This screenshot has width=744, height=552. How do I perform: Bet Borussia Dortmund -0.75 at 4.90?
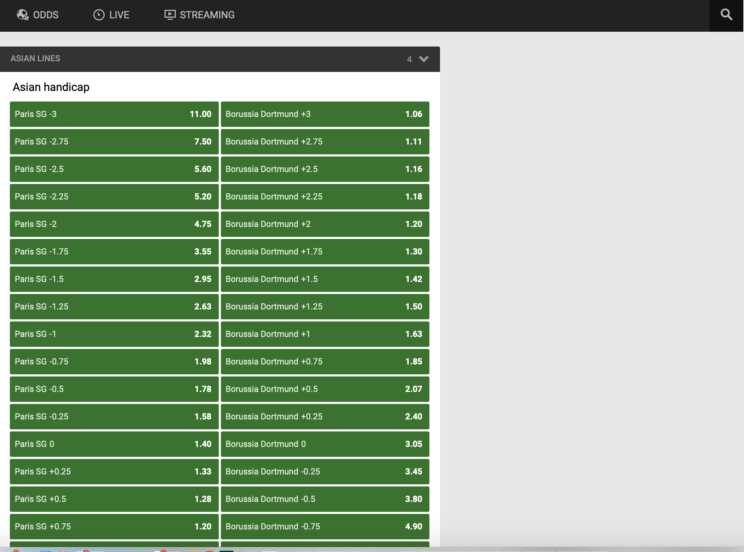324,526
